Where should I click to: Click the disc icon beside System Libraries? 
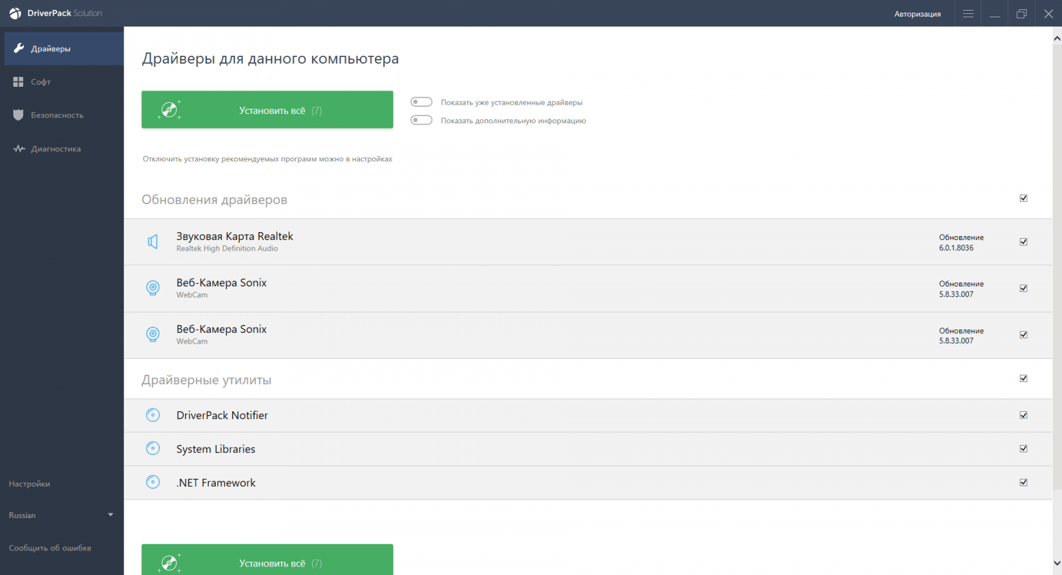click(153, 449)
